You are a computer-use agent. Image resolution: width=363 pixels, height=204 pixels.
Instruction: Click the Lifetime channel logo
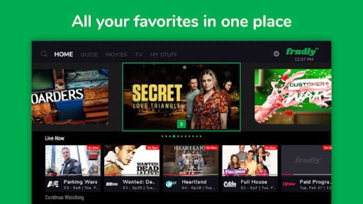[x=289, y=184]
